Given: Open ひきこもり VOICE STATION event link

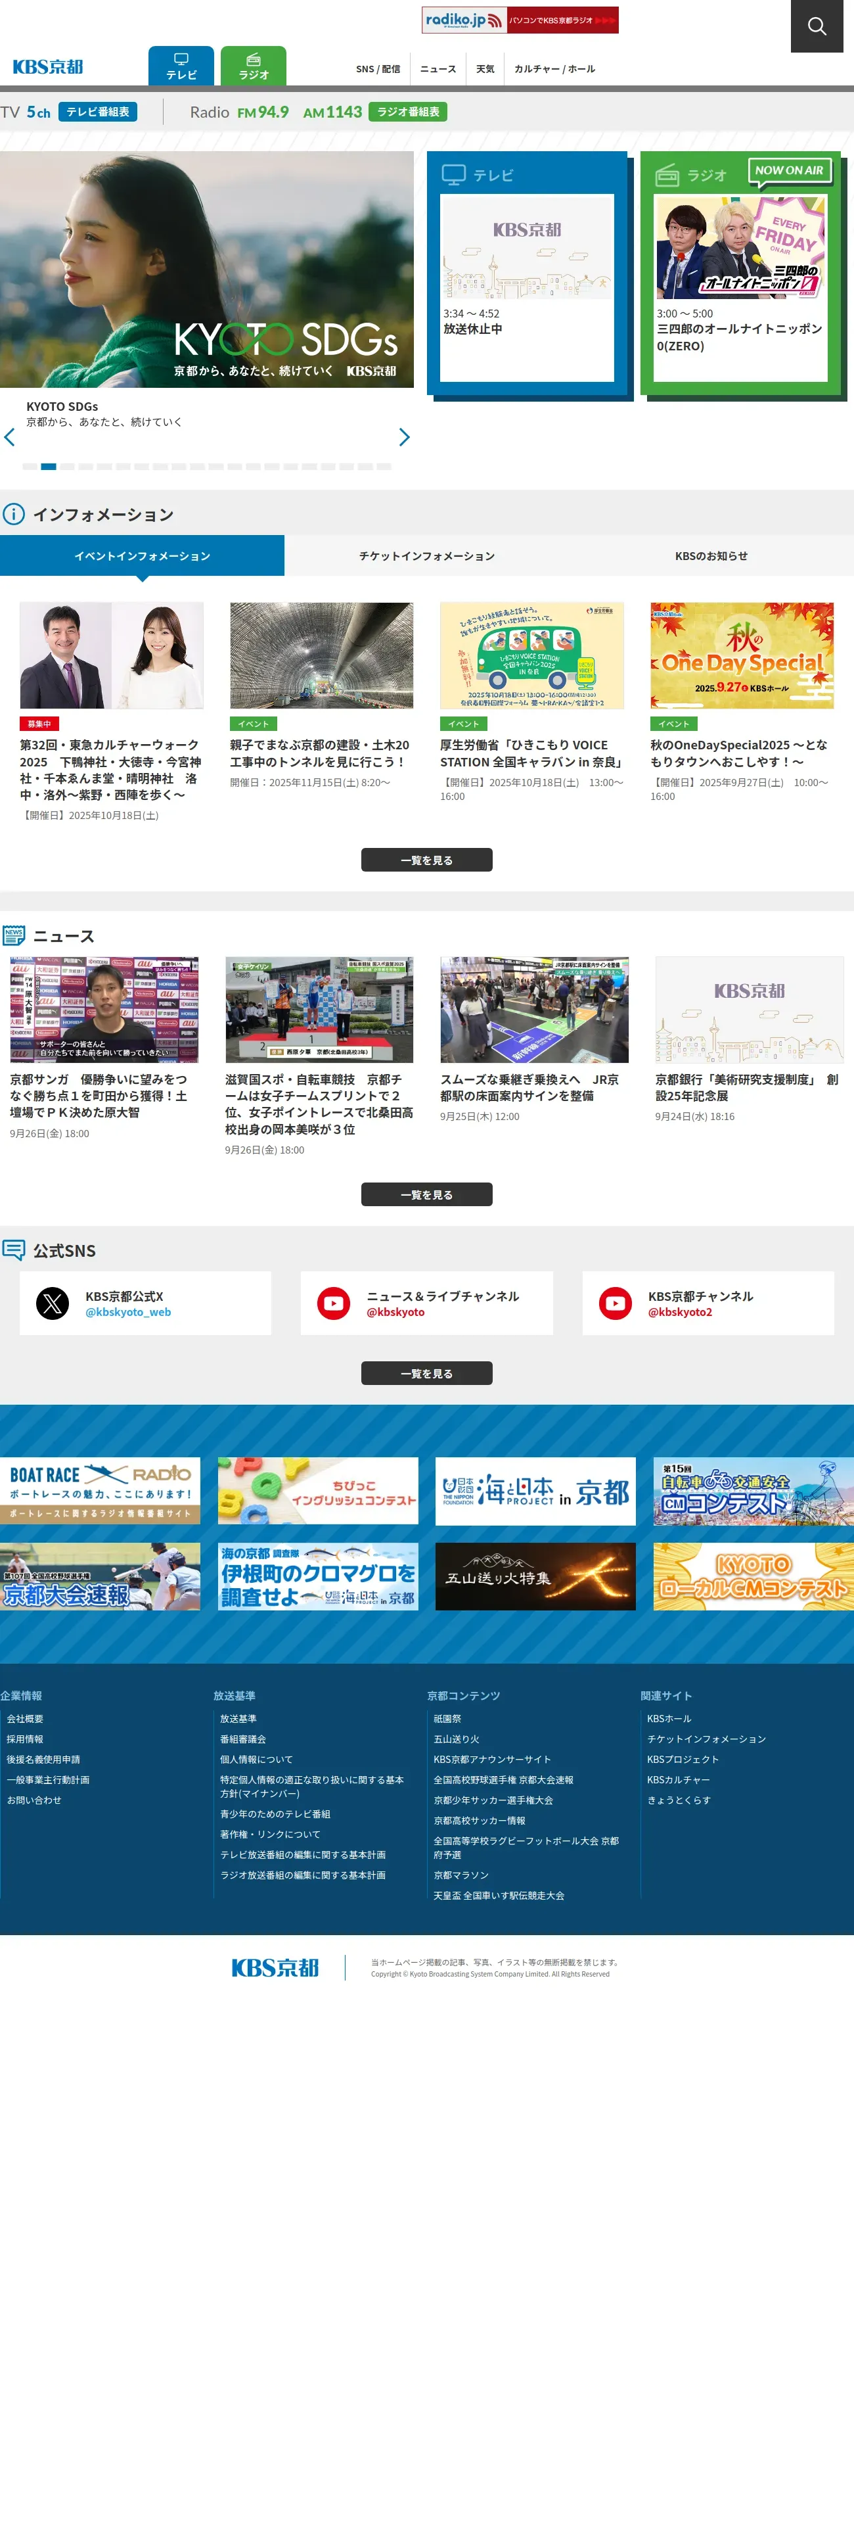Looking at the screenshot, I should (531, 754).
